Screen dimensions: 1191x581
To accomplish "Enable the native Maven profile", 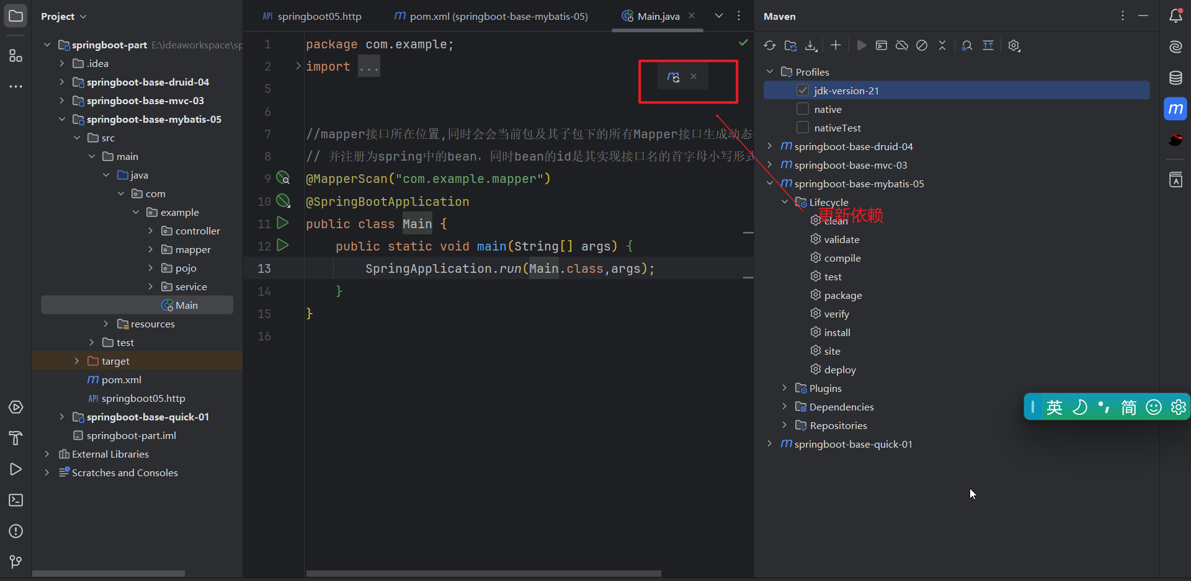I will tap(803, 109).
